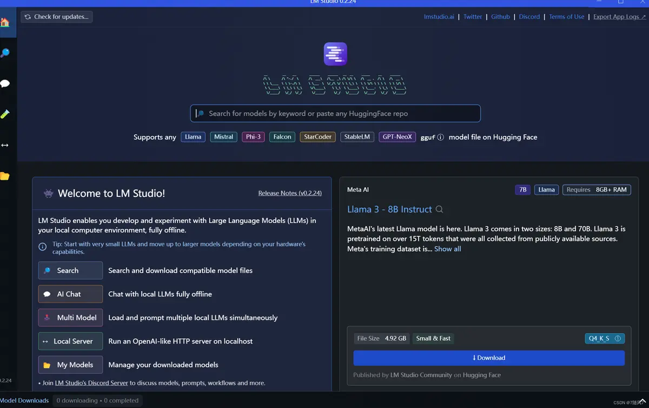Click the LM Studio logo icon
The width and height of the screenshot is (649, 408).
(335, 54)
